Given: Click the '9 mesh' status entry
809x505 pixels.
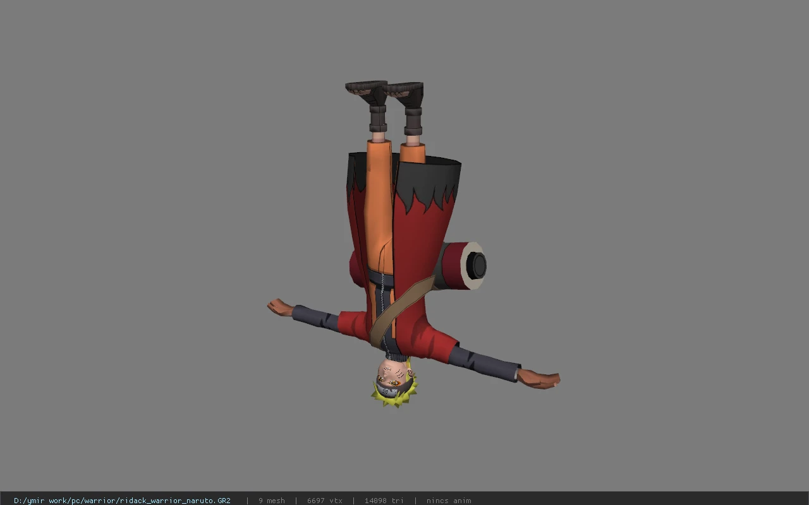Looking at the screenshot, I should pyautogui.click(x=272, y=501).
